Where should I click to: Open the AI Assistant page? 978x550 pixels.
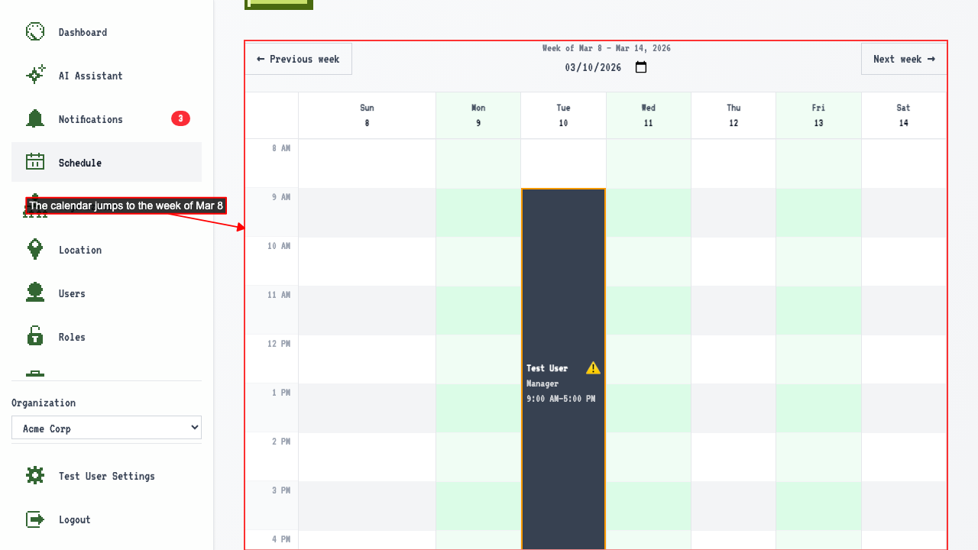106,76
